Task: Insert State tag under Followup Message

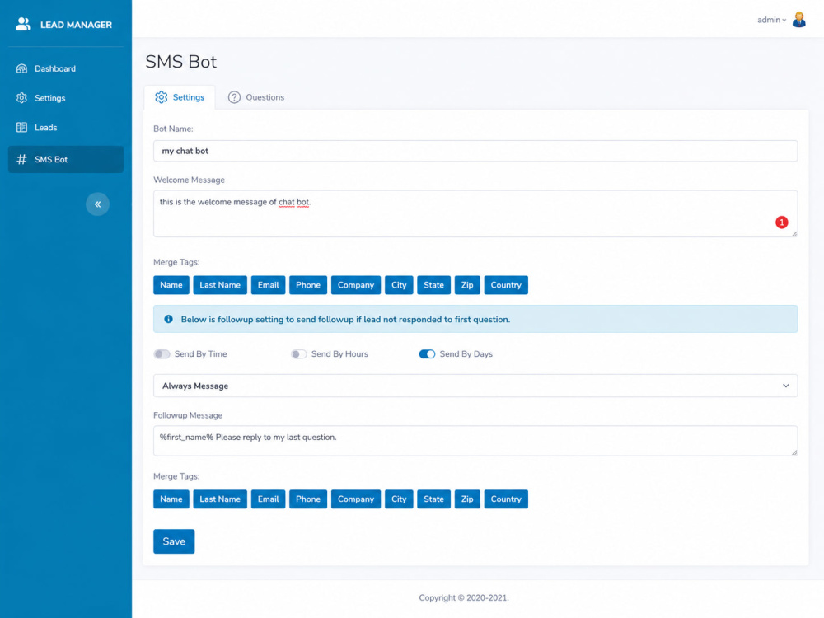Action: pyautogui.click(x=433, y=499)
